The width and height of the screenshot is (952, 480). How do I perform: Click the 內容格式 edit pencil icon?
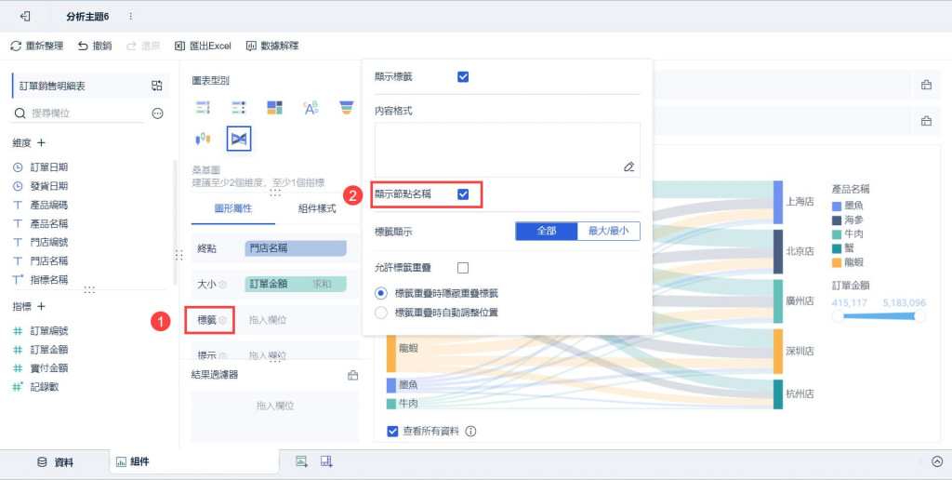pos(629,167)
